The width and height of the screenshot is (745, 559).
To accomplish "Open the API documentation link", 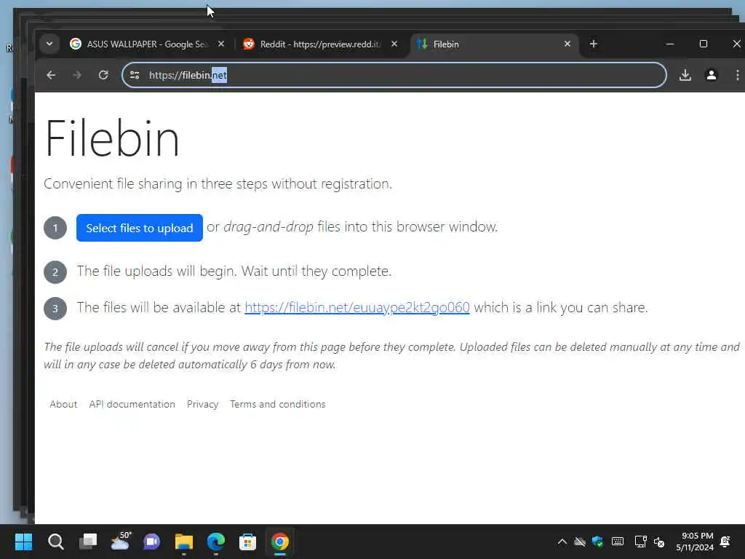I will [x=132, y=404].
